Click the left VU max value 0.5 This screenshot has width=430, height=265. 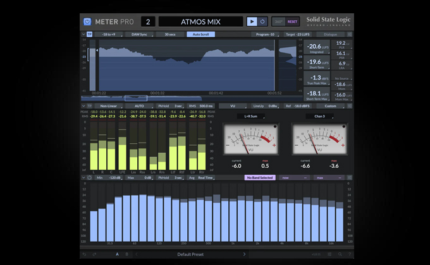(x=265, y=166)
